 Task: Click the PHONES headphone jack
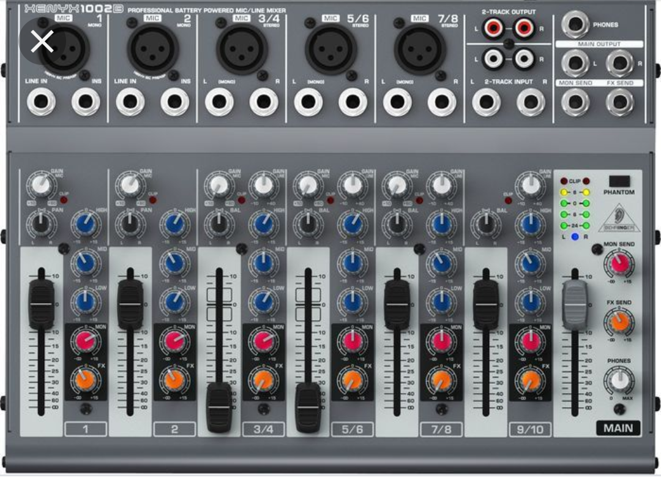pos(575,24)
